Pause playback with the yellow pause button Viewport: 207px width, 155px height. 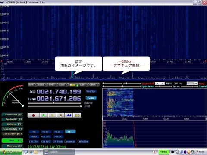click(x=52, y=115)
